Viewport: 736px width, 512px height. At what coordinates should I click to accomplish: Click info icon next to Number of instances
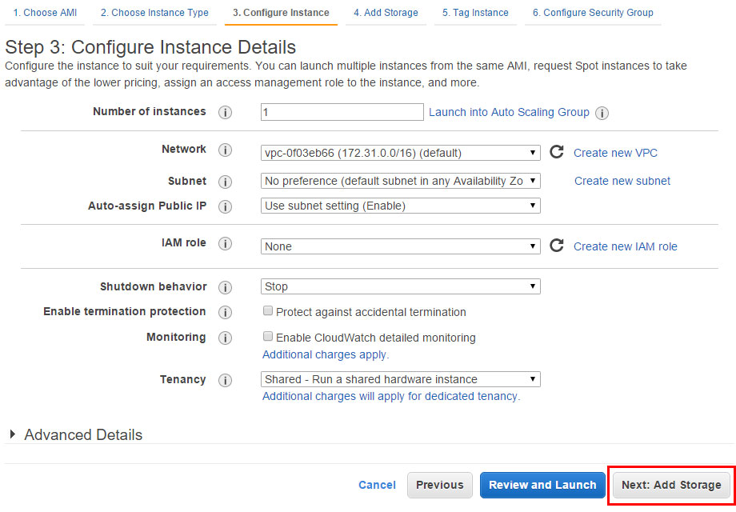[x=225, y=113]
